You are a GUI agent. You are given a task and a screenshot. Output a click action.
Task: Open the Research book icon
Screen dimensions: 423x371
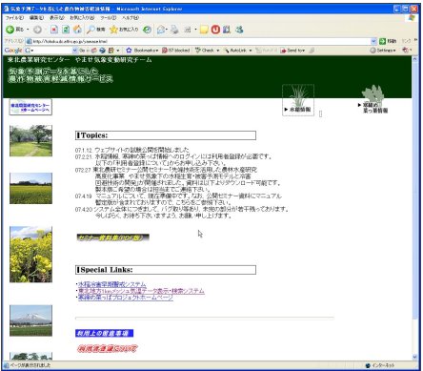point(227,30)
